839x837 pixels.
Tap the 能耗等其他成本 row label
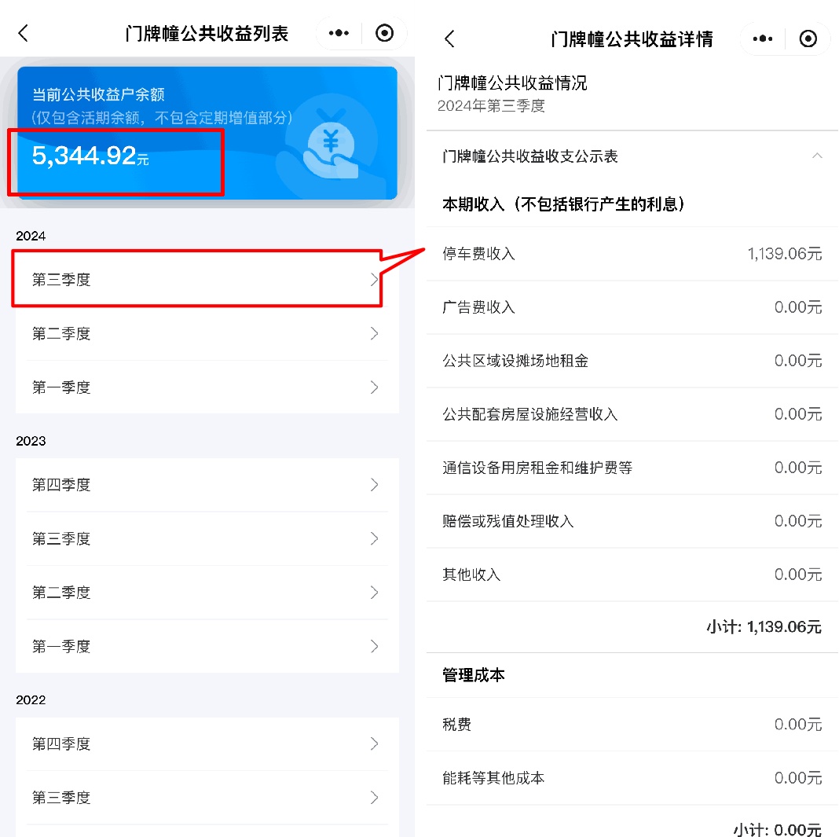493,778
